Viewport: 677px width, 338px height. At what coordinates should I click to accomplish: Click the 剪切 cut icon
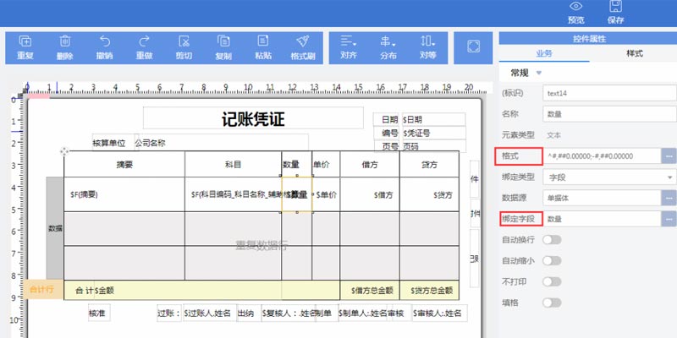point(184,41)
